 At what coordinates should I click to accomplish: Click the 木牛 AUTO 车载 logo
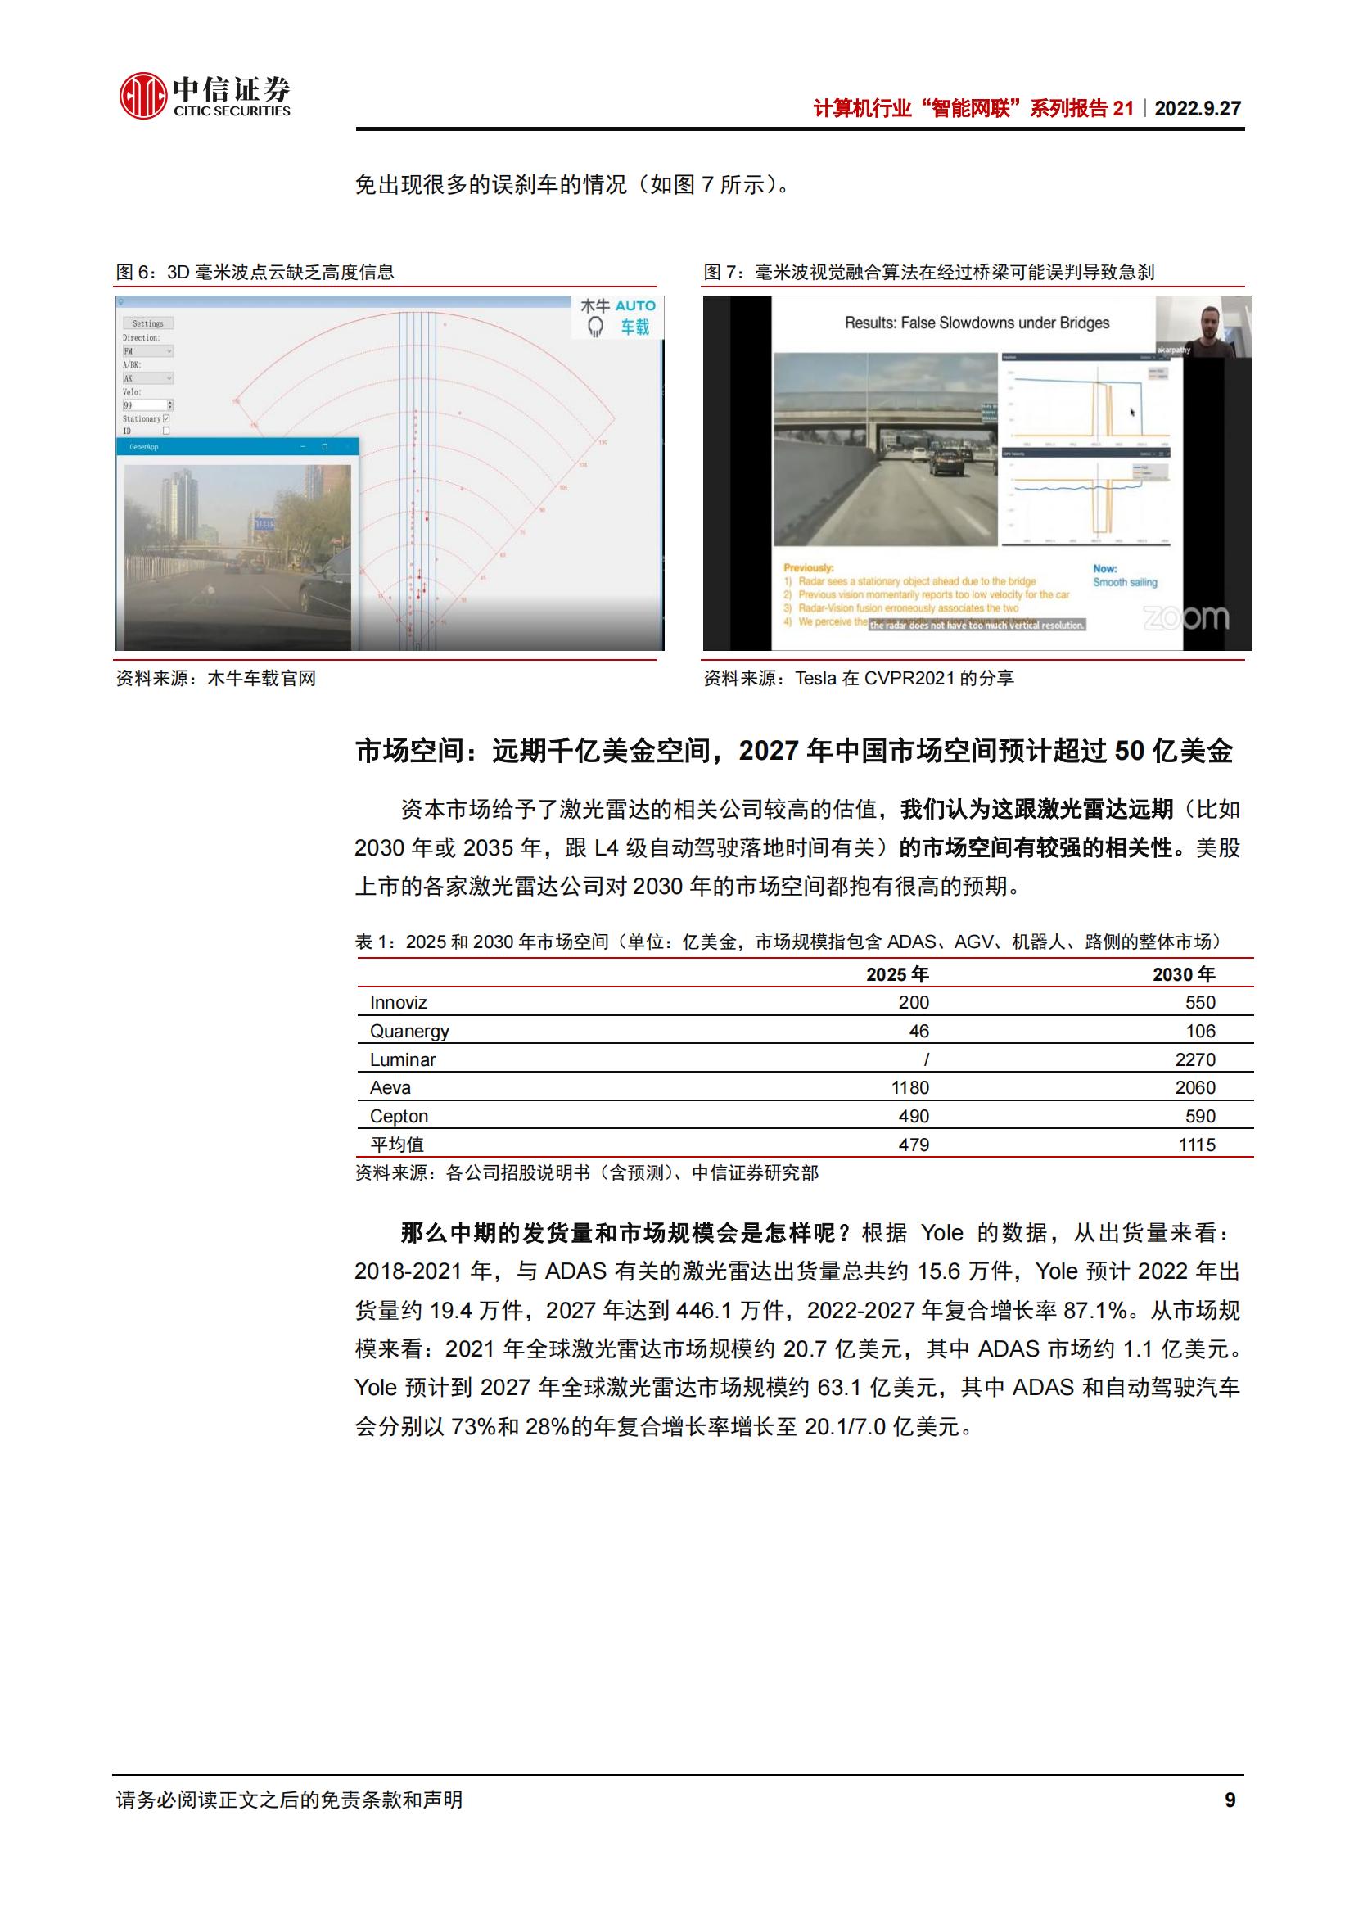[618, 318]
